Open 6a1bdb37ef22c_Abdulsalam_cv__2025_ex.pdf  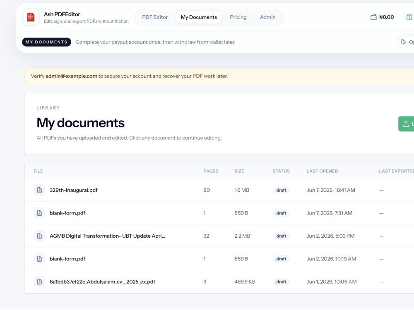coord(102,282)
